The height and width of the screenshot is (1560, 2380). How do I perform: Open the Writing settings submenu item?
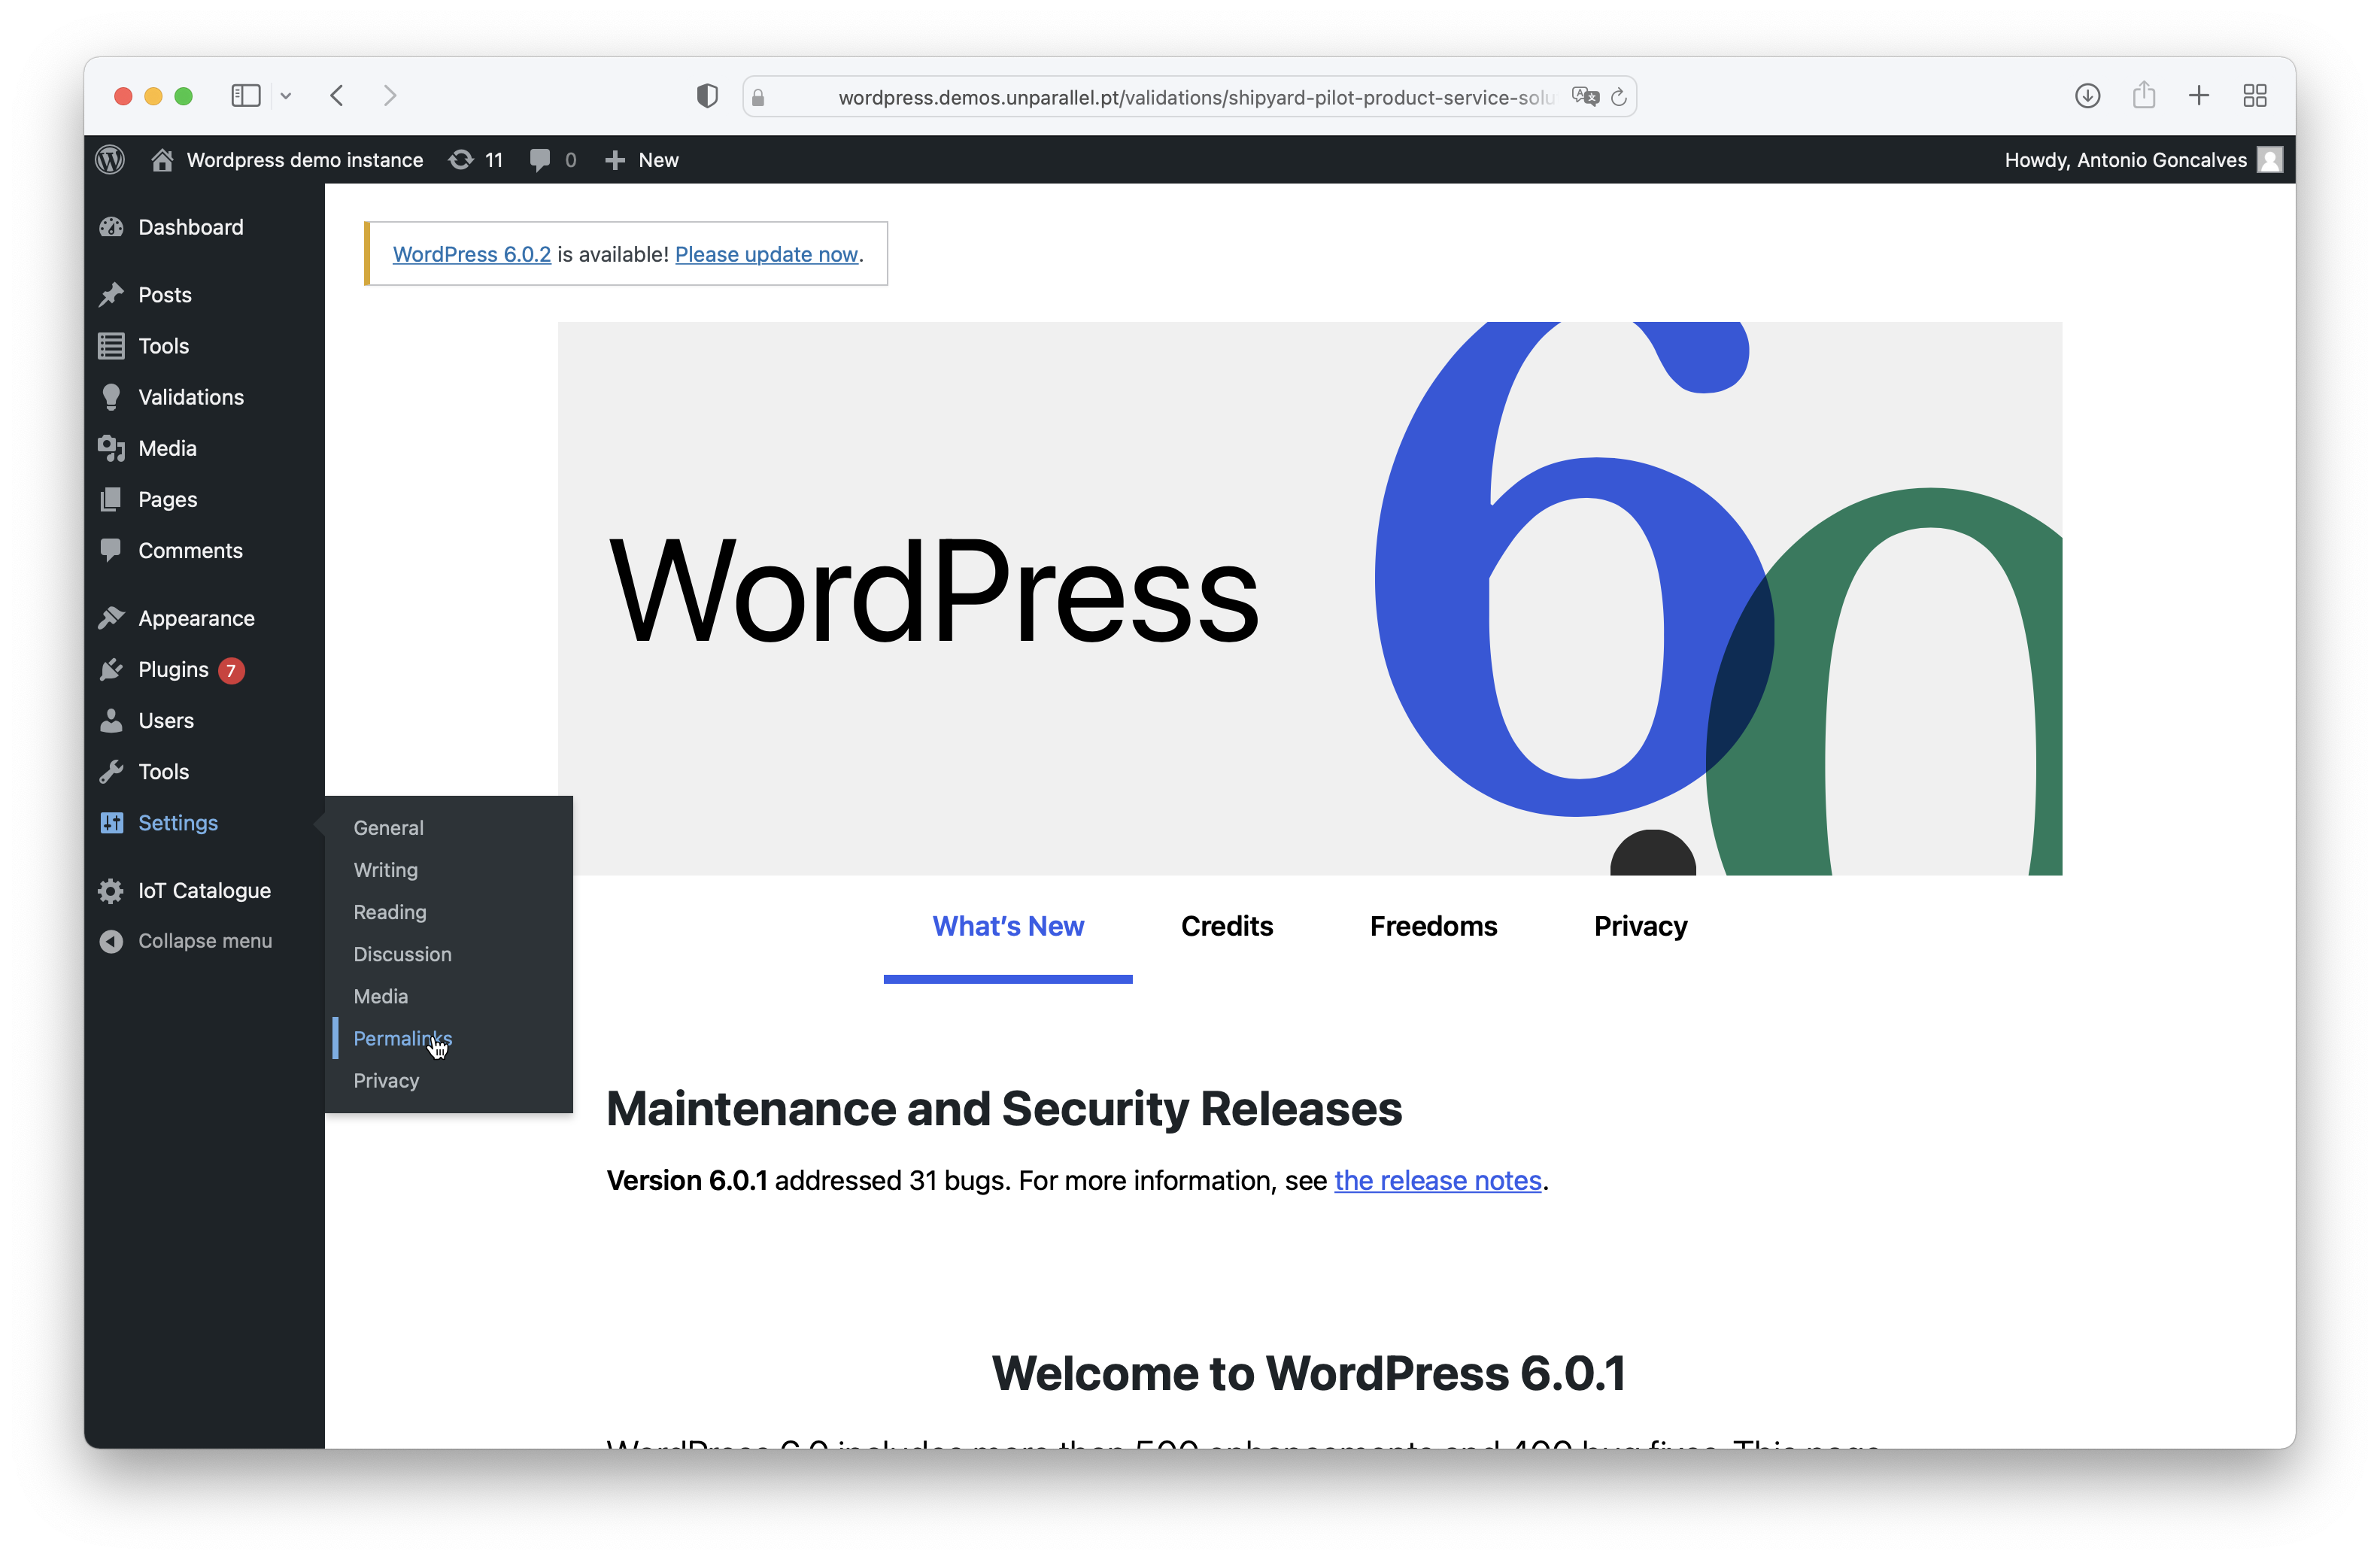(x=386, y=869)
